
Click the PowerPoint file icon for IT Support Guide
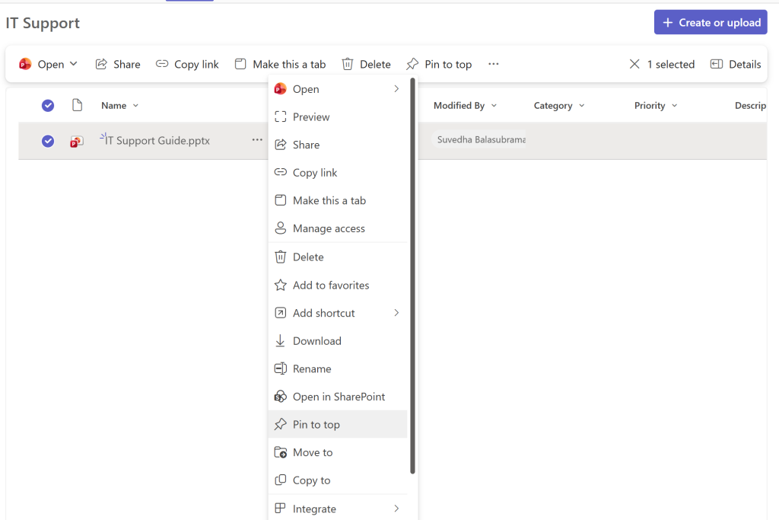[77, 142]
